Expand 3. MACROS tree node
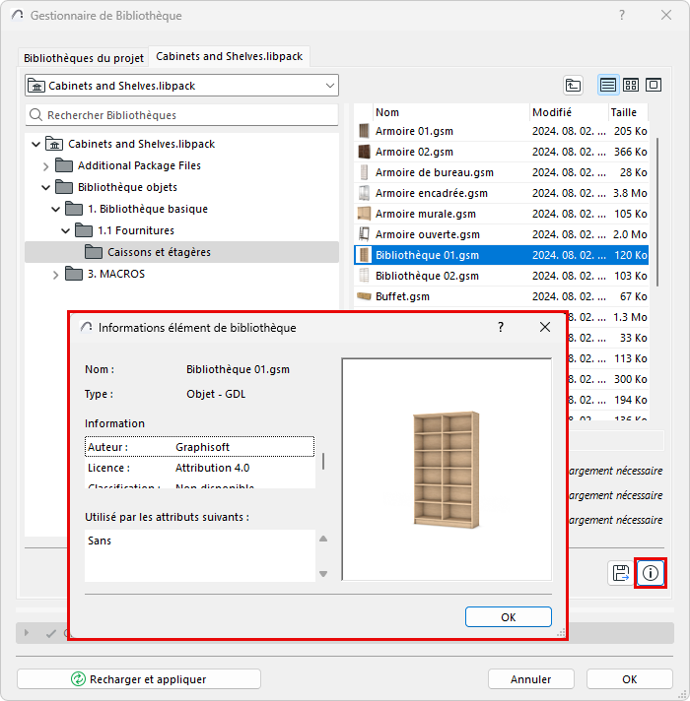 click(55, 275)
